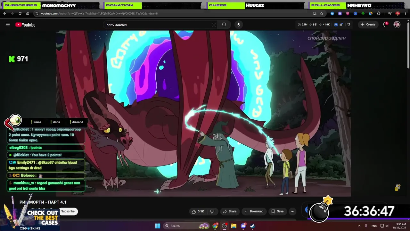Viewport: 410px width, 231px height.
Task: Open YouTube notifications bell
Action: pos(385,24)
